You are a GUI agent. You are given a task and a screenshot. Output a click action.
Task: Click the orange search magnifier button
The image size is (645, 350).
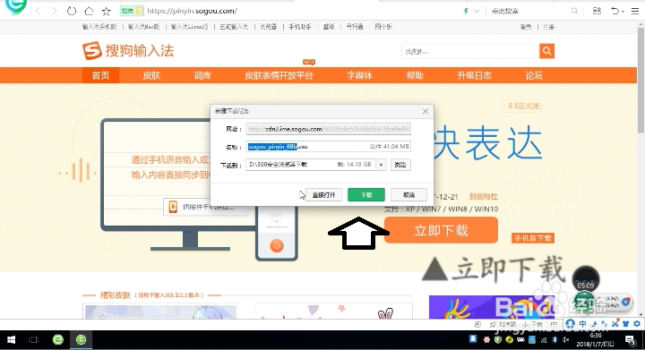click(x=546, y=51)
